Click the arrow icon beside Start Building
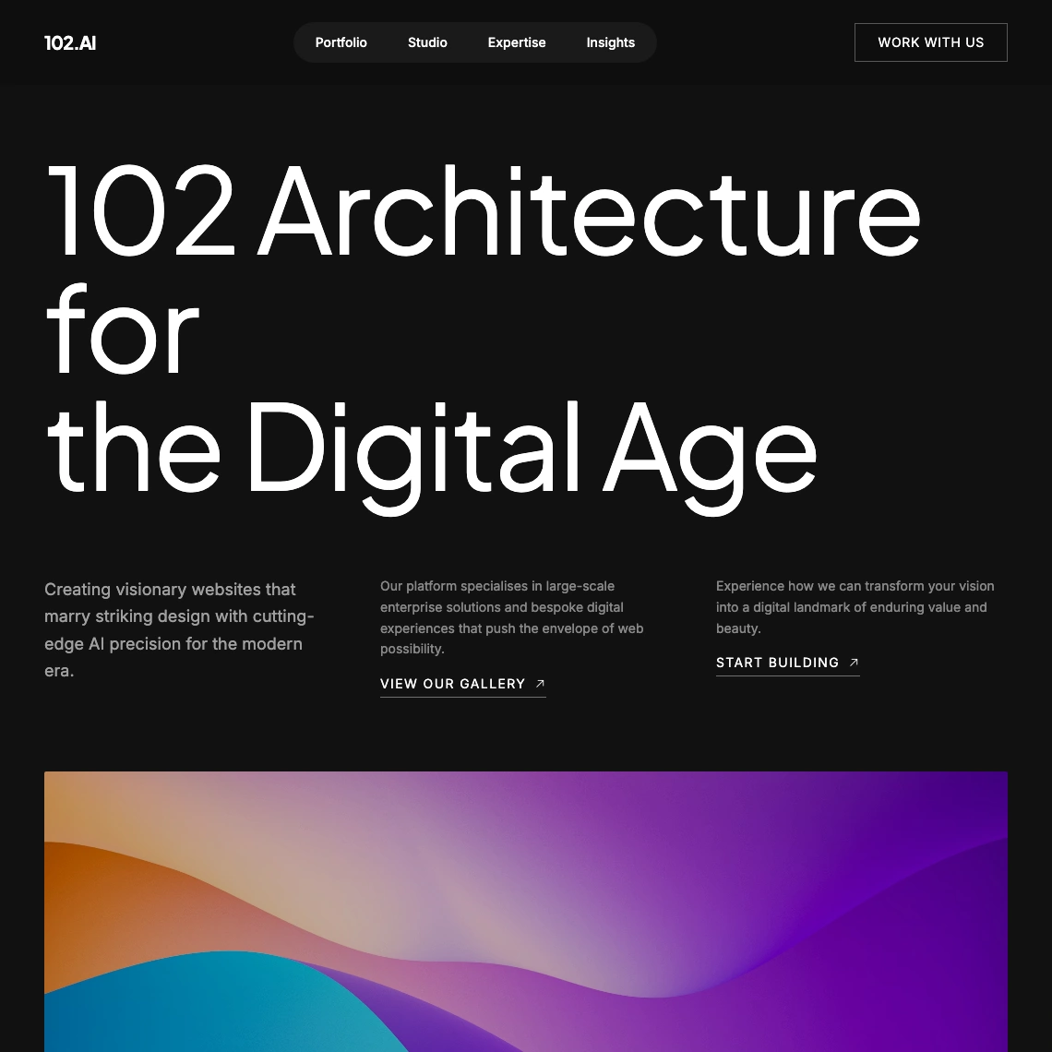1052x1052 pixels. (x=854, y=663)
